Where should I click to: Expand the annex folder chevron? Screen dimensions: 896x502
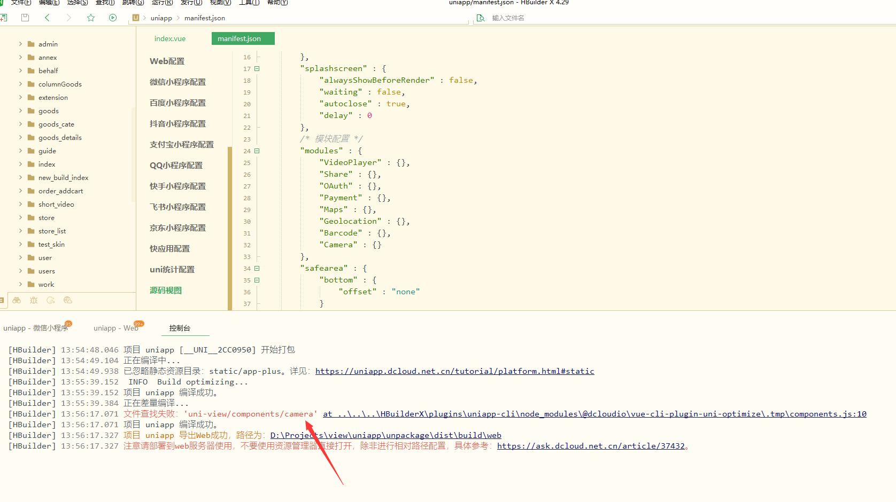[x=20, y=57]
